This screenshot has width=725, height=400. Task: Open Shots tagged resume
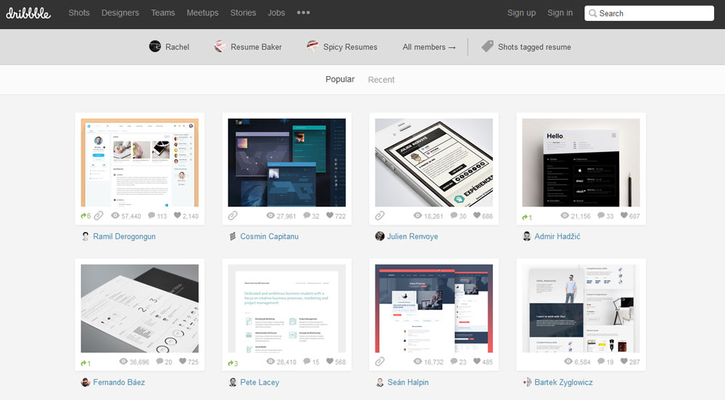(534, 46)
